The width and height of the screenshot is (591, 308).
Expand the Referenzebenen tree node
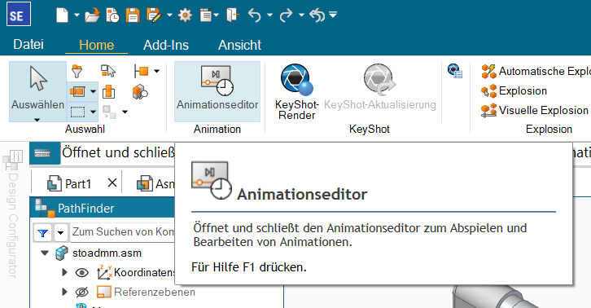click(x=64, y=292)
